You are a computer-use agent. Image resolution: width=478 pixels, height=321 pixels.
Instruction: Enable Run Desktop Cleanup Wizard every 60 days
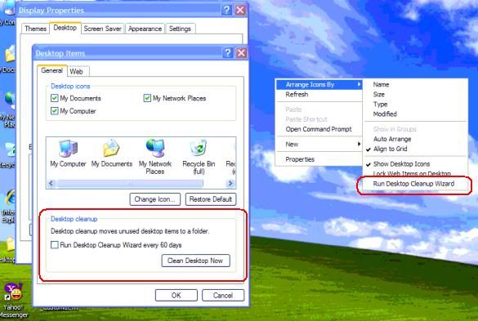pyautogui.click(x=55, y=245)
